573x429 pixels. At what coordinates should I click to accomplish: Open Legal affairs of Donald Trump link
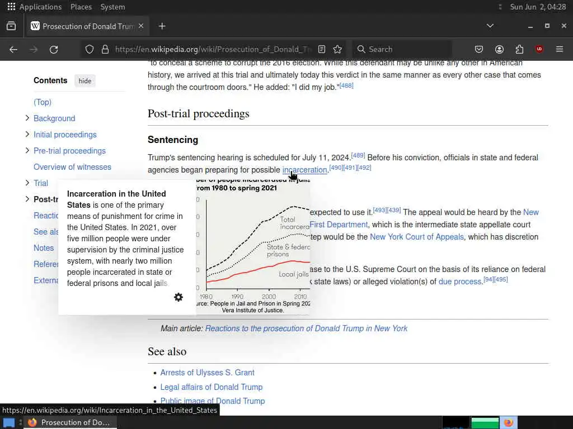coord(211,387)
